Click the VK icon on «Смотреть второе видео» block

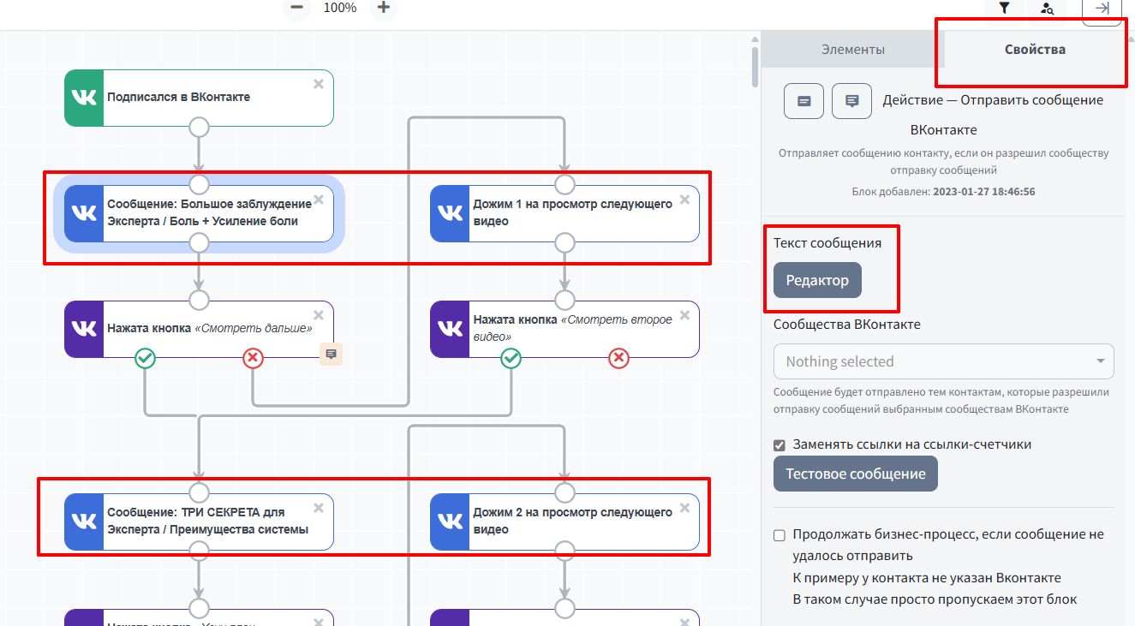(450, 329)
